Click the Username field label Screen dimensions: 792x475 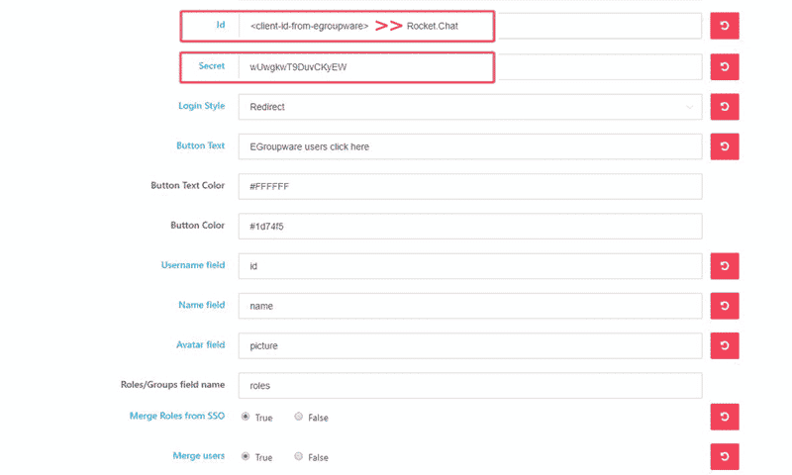click(x=193, y=265)
